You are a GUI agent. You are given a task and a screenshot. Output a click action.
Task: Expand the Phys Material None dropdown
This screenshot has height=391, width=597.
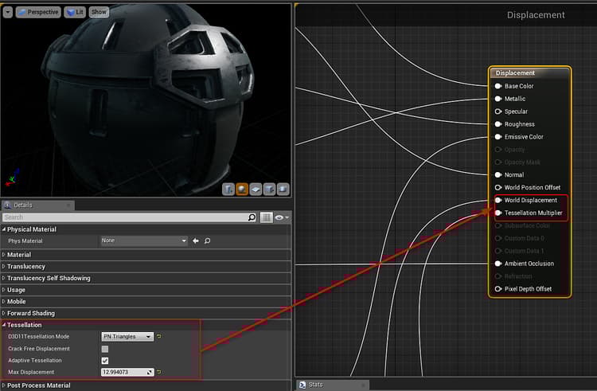[143, 240]
